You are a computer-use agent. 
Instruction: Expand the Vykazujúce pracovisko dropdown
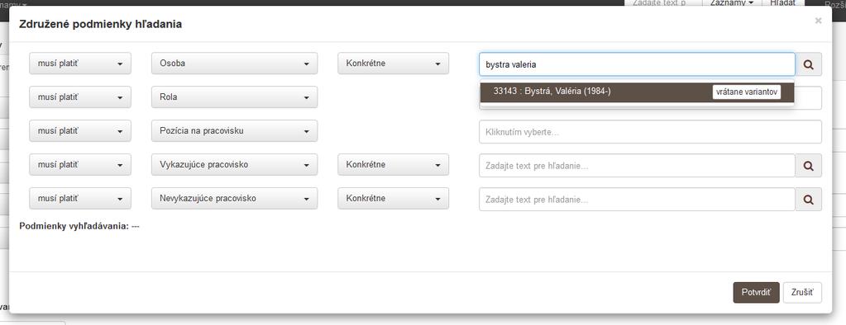234,165
